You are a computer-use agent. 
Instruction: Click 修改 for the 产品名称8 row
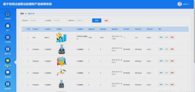pyautogui.click(x=167, y=49)
